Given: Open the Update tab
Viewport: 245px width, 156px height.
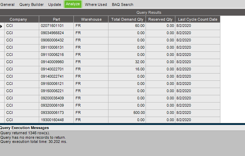Looking at the screenshot, I should [54, 4].
